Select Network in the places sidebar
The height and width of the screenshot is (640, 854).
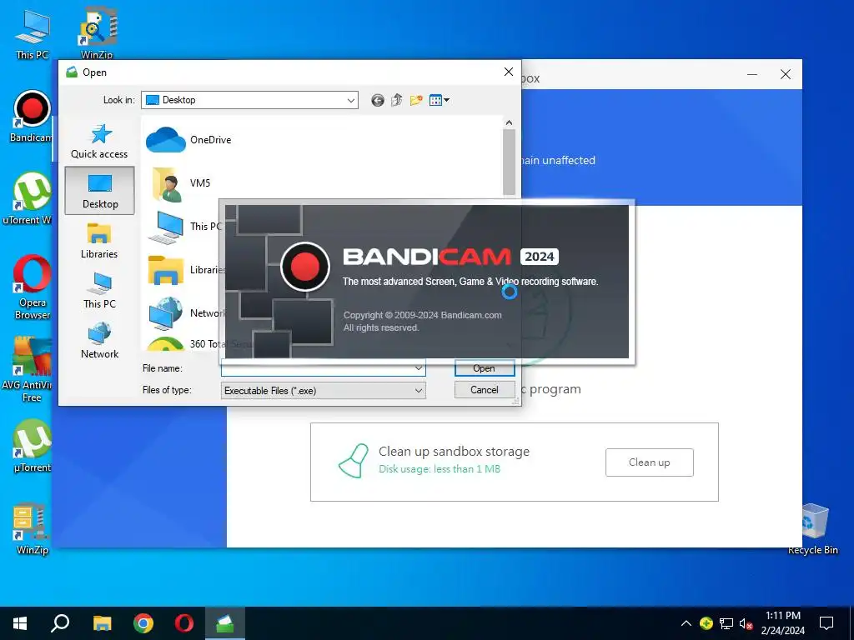coord(99,341)
